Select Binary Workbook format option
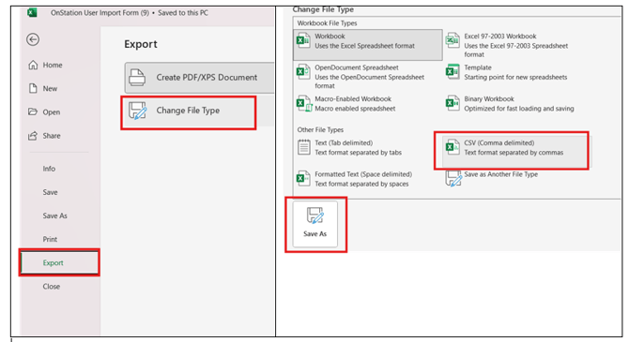 (511, 104)
